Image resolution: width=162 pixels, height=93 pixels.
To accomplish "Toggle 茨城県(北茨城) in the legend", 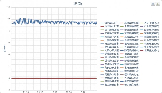I will click(x=110, y=64).
